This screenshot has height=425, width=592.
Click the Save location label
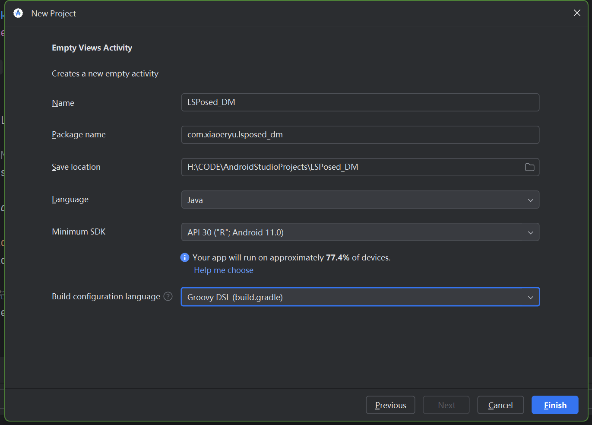[x=76, y=167]
